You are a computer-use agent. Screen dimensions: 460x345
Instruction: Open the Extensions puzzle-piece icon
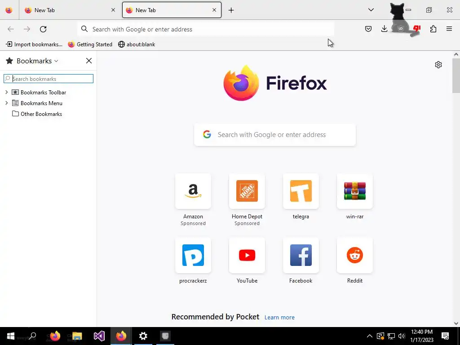tap(433, 29)
